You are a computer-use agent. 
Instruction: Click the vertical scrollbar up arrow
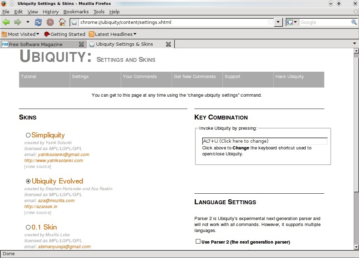pos(356,51)
